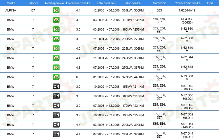
Task: Click the 155kW / 211KM power value
Action: (133, 87)
